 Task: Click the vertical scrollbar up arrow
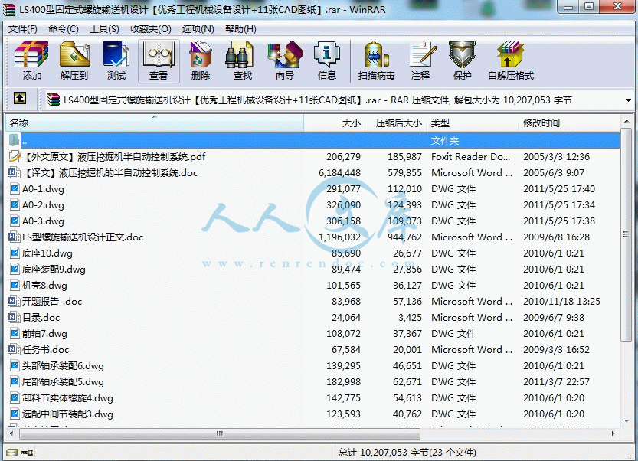(x=627, y=121)
